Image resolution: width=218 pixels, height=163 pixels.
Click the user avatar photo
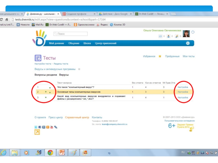click(x=186, y=34)
